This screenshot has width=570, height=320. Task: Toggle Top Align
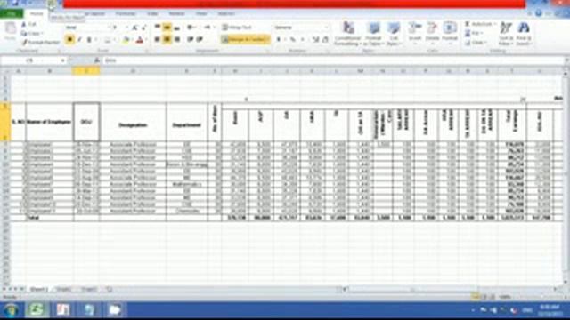point(158,28)
